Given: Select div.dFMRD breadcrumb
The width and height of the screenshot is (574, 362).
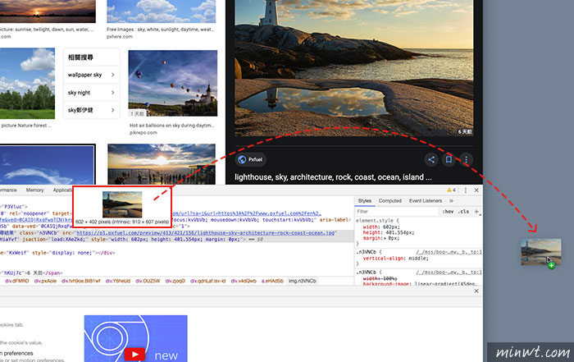Looking at the screenshot, I should tap(17, 281).
